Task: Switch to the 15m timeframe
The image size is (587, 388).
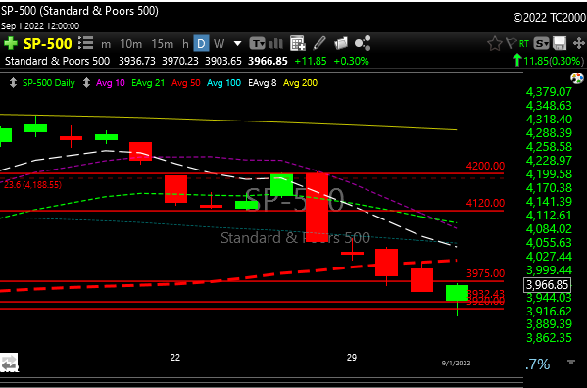Action: pos(163,44)
